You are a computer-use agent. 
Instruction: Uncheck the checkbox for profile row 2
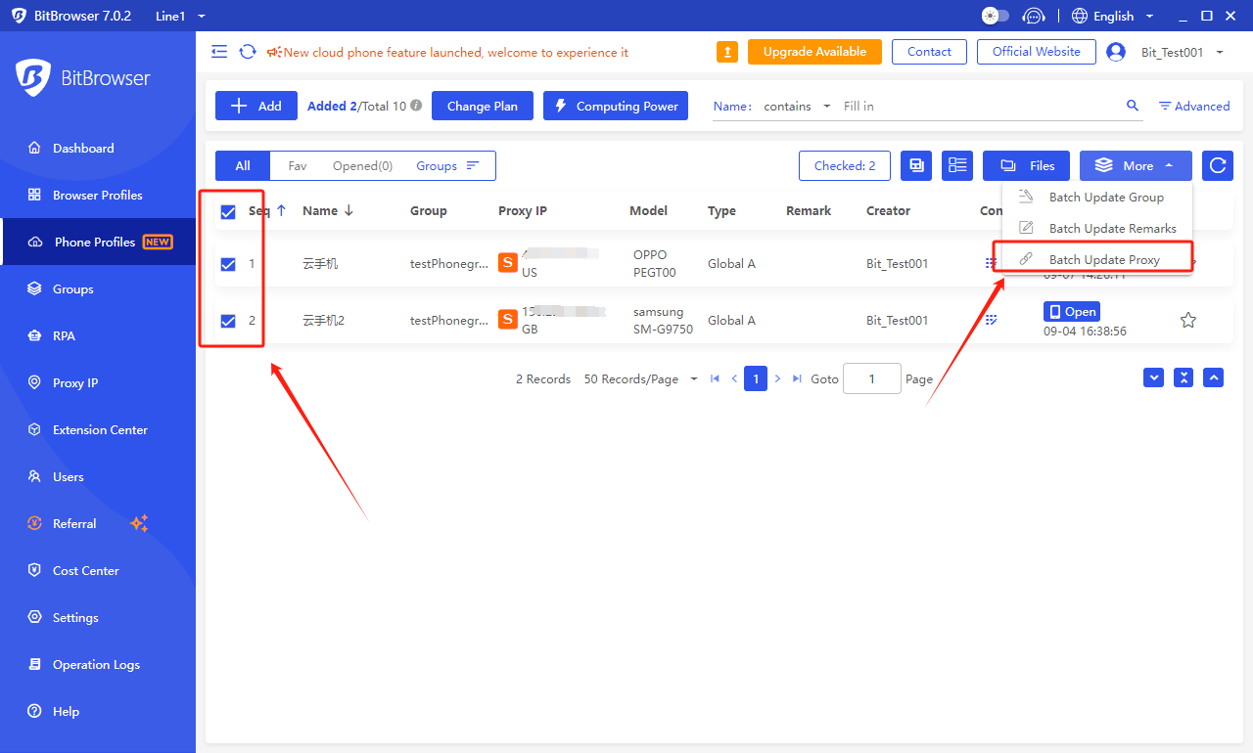point(228,321)
